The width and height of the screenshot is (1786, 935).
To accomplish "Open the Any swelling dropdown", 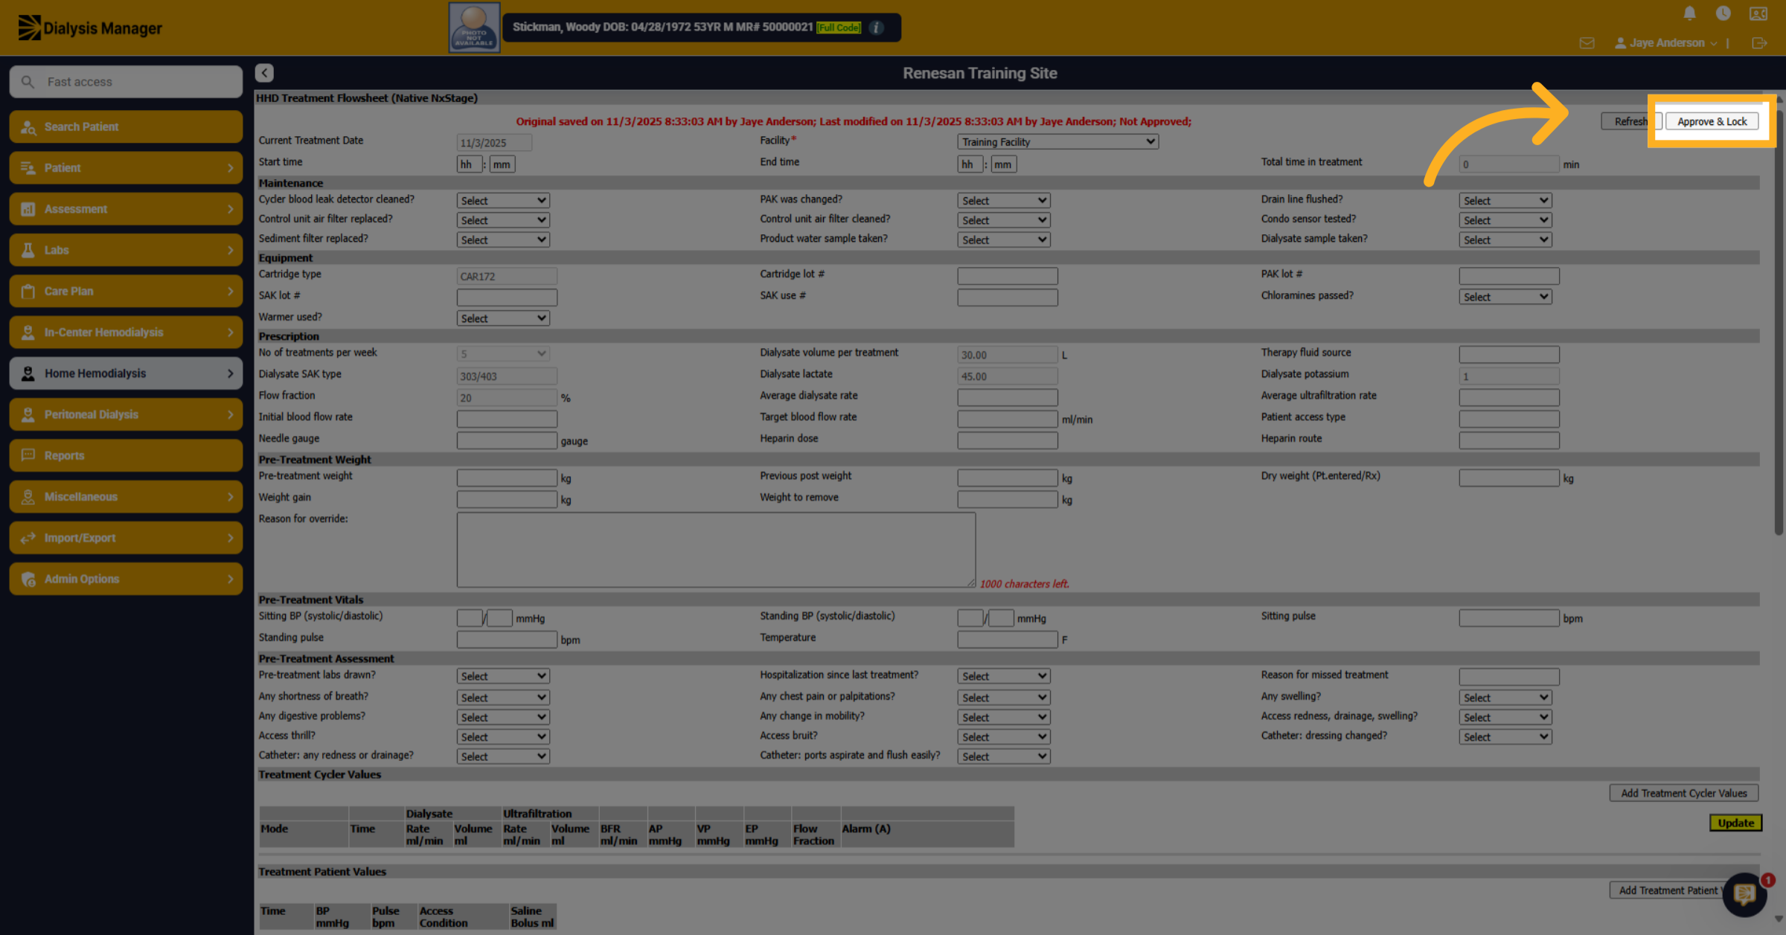I will point(1505,698).
